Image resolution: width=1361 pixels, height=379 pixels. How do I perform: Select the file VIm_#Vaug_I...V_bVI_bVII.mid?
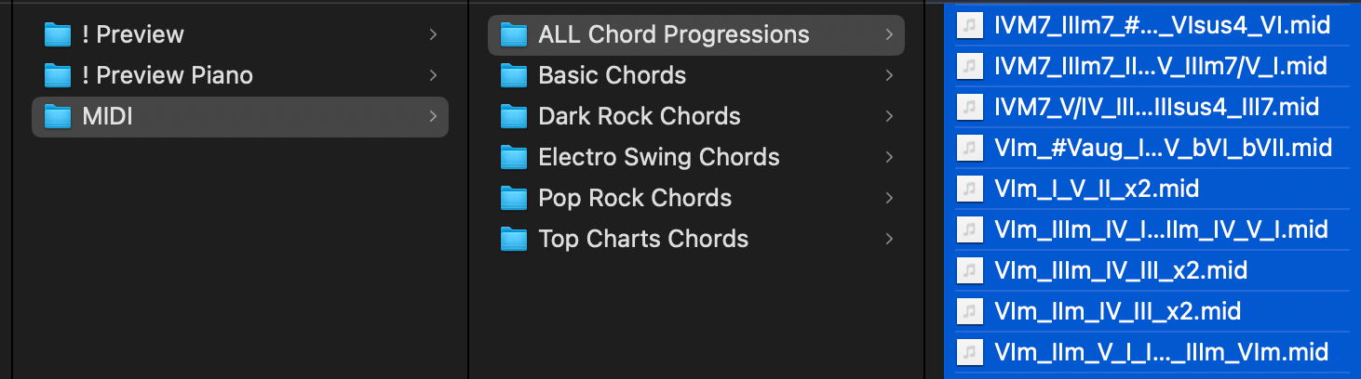[x=1163, y=149]
